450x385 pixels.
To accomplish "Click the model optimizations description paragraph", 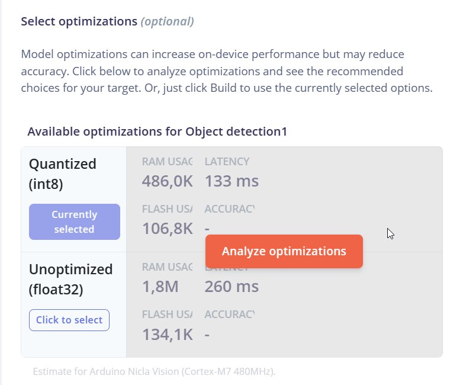I will [x=227, y=71].
